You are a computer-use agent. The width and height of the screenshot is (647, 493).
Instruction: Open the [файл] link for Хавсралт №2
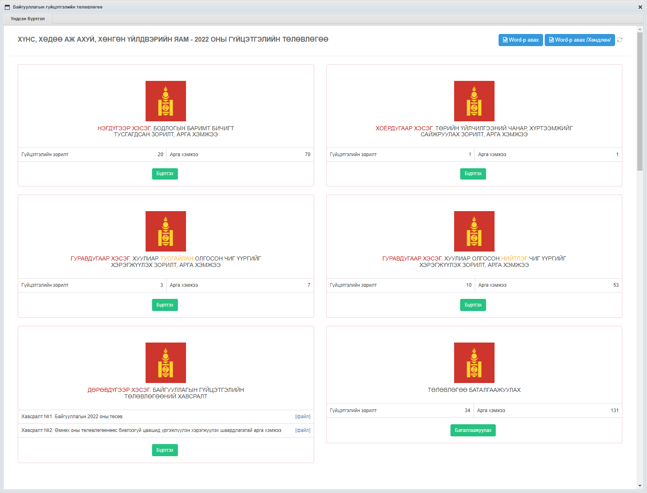[x=302, y=430]
